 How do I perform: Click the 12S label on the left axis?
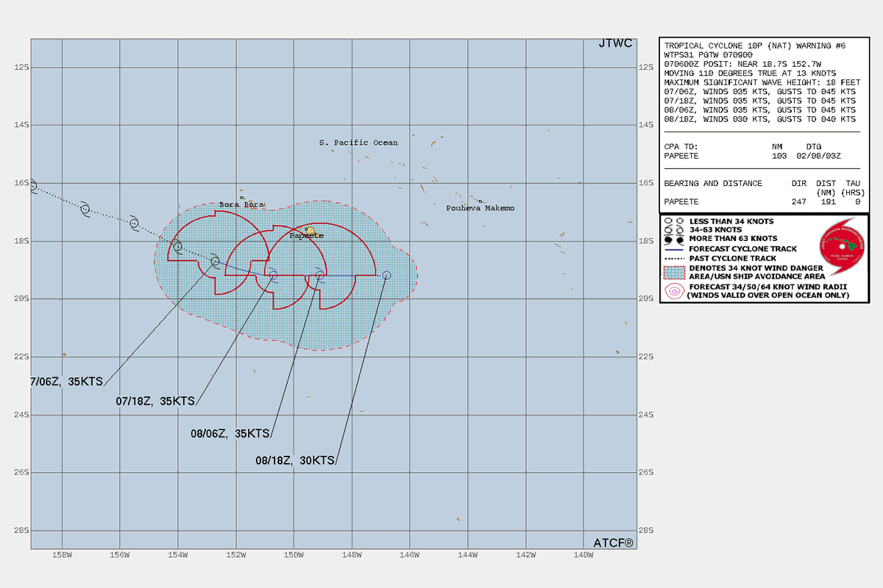(22, 68)
